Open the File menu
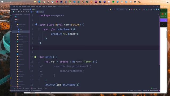170x96 pixels. [x=14, y=6]
